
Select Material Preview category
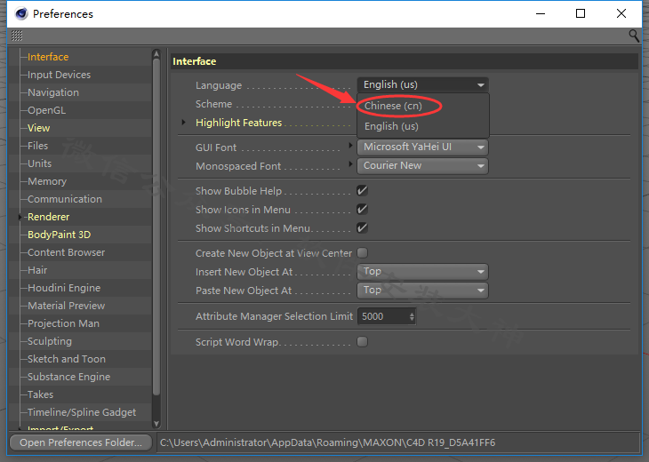pyautogui.click(x=66, y=306)
